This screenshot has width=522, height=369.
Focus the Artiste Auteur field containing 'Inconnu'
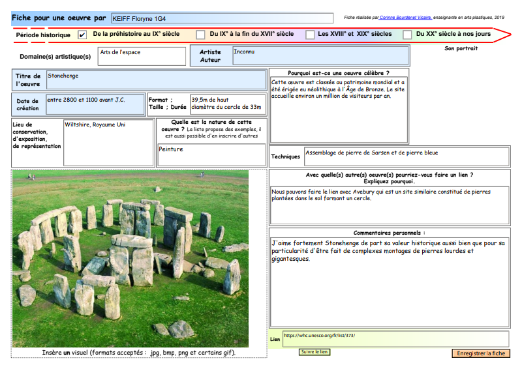(x=320, y=56)
